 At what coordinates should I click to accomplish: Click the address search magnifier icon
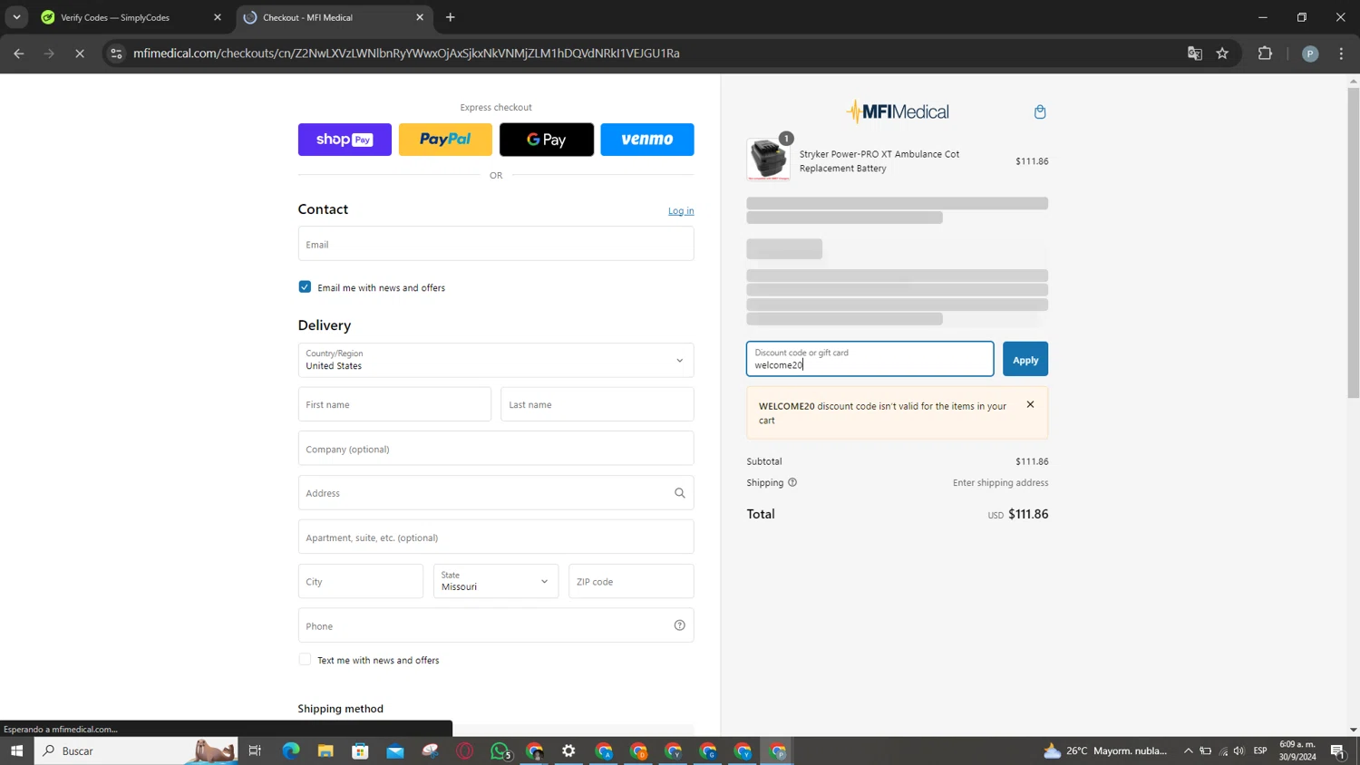(679, 493)
